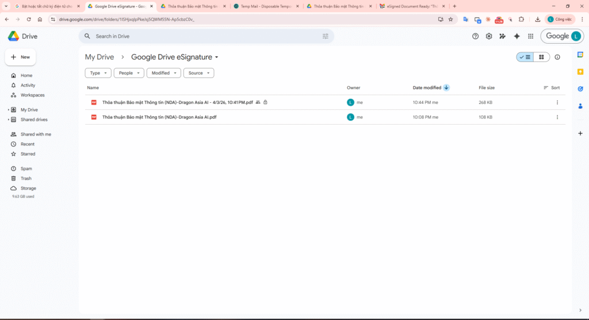
Task: Open search filter options icon
Action: point(326,36)
